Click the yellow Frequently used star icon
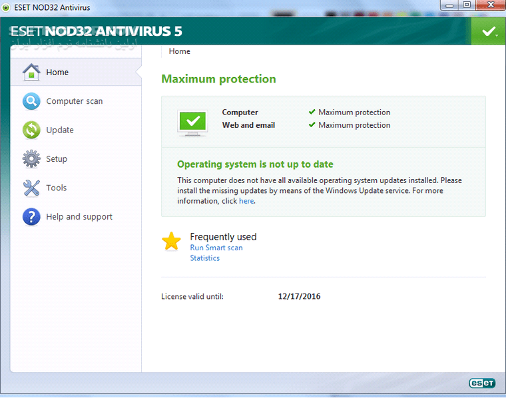 coord(171,241)
